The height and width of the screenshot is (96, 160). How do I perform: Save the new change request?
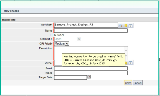point(128,83)
